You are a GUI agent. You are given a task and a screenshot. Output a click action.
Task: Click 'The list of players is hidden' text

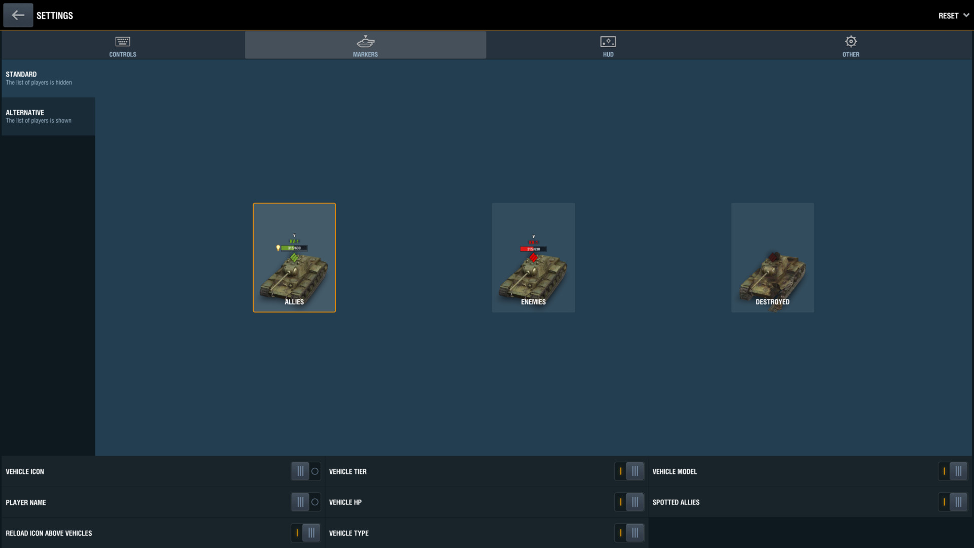(39, 83)
